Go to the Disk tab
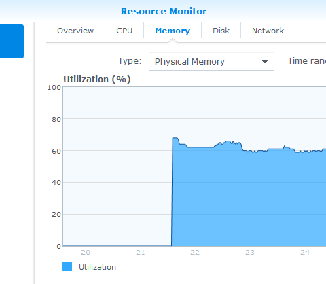The width and height of the screenshot is (326, 284). point(221,31)
